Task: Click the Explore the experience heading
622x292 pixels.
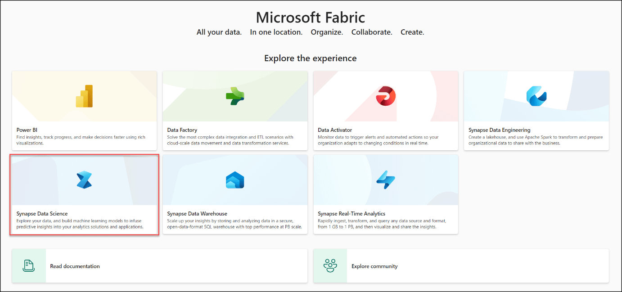Action: pos(311,58)
